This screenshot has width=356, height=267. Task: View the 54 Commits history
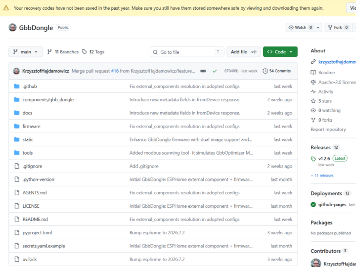coord(277,71)
